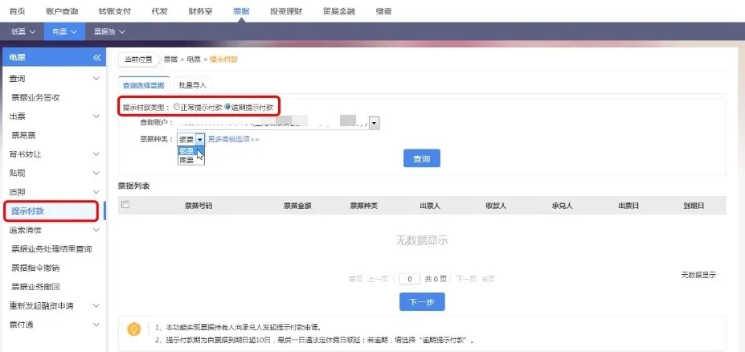Click 票据 in the breadcrumb path
The image size is (745, 352).
click(x=170, y=59)
